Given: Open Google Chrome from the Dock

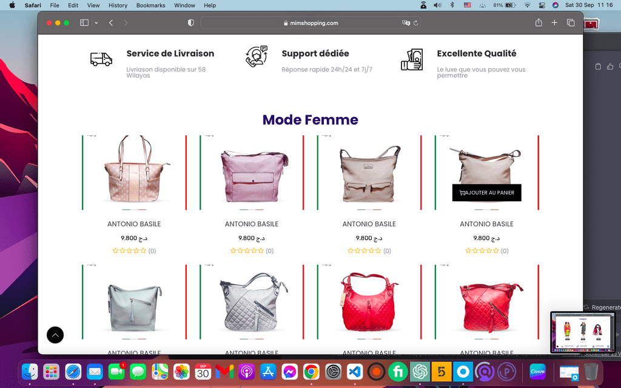Looking at the screenshot, I should coord(311,372).
